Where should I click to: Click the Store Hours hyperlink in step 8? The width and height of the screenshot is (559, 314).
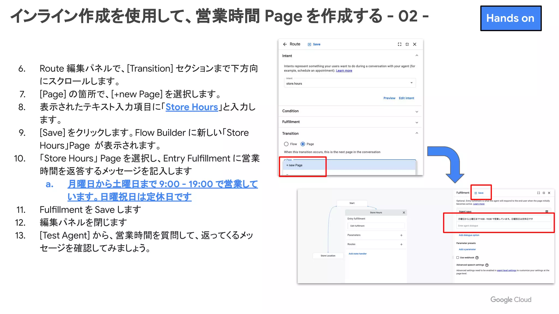(192, 107)
